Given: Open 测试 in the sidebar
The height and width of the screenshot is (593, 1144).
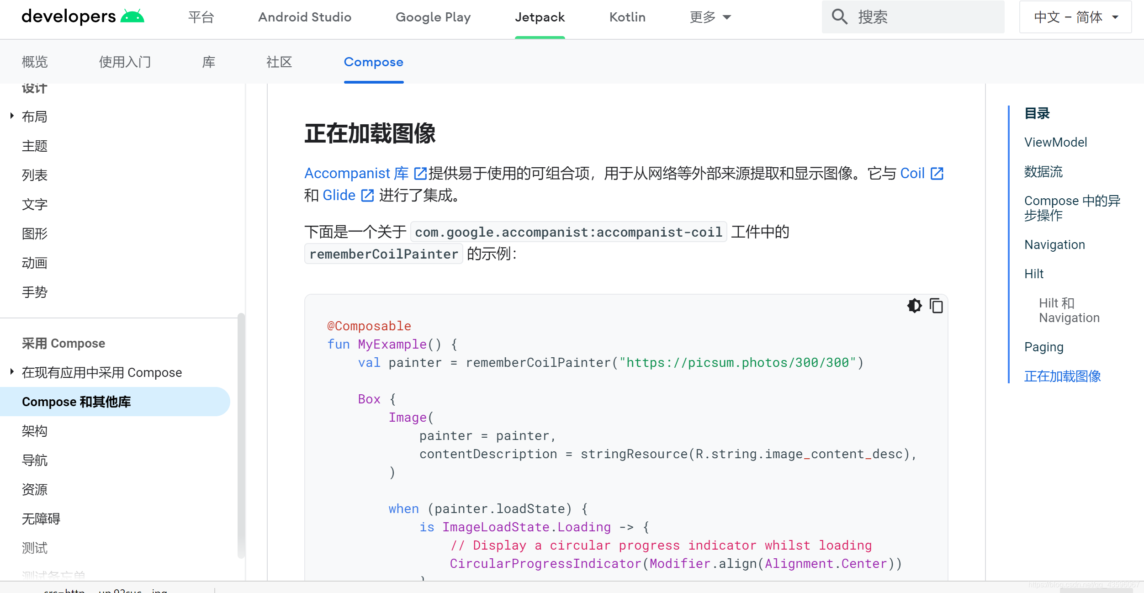Looking at the screenshot, I should [35, 548].
